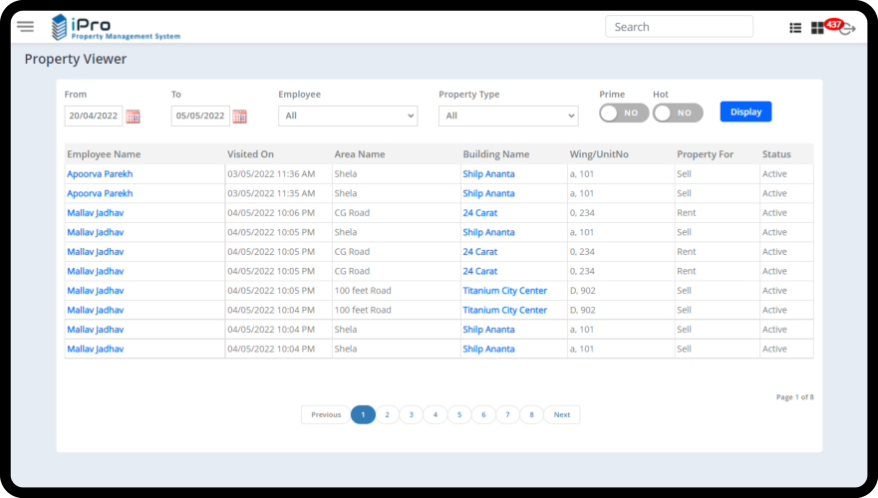
Task: Open first Apoorva Parekh employee link
Action: coord(100,174)
